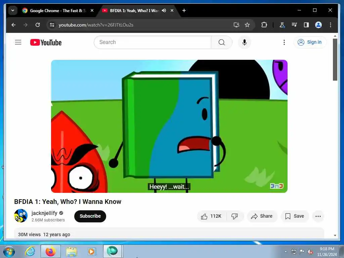
Task: Click the muted volume tray icon
Action: (x=310, y=252)
